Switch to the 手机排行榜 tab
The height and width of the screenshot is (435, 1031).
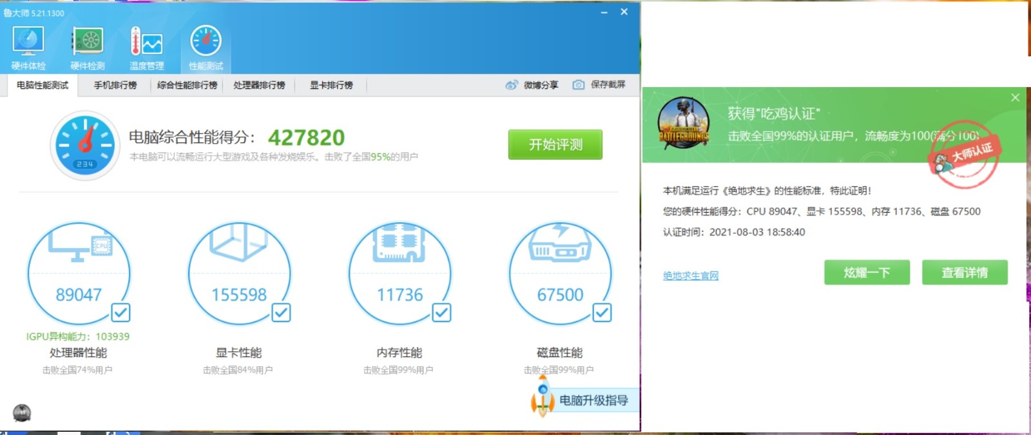coord(115,85)
